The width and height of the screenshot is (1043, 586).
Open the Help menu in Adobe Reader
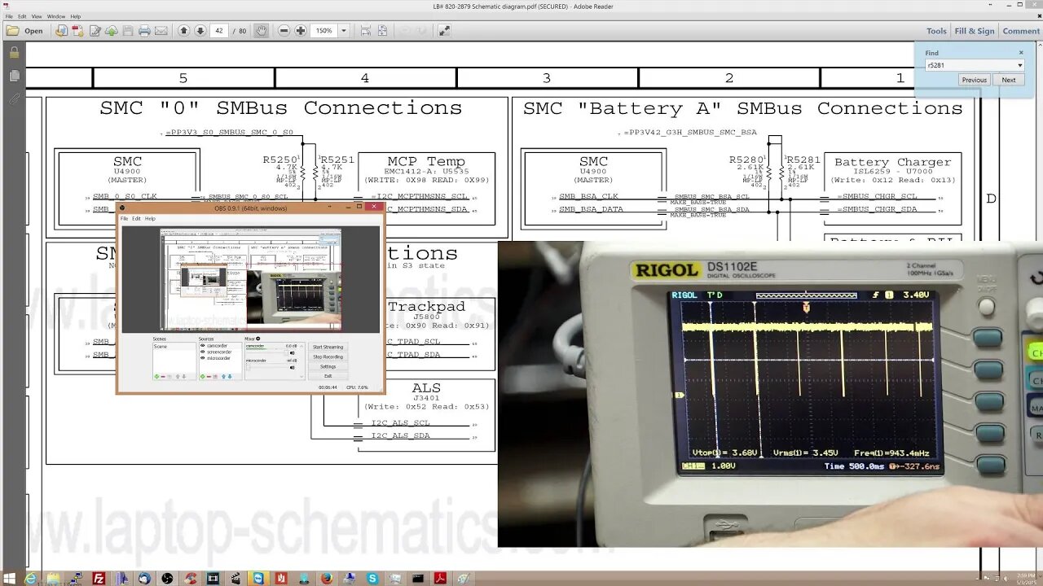pos(76,16)
